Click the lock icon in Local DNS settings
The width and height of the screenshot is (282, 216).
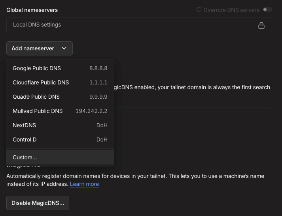[x=261, y=25]
